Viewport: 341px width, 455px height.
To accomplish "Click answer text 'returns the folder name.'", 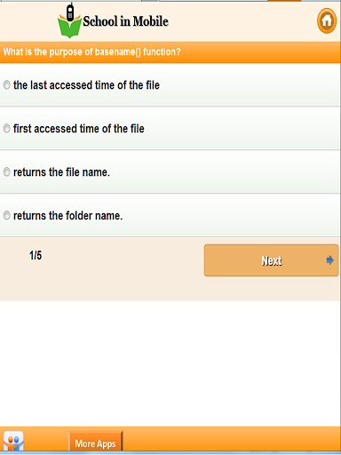I will [x=67, y=216].
